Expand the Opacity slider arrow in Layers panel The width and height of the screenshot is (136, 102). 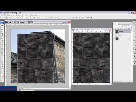pyautogui.click(x=131, y=26)
